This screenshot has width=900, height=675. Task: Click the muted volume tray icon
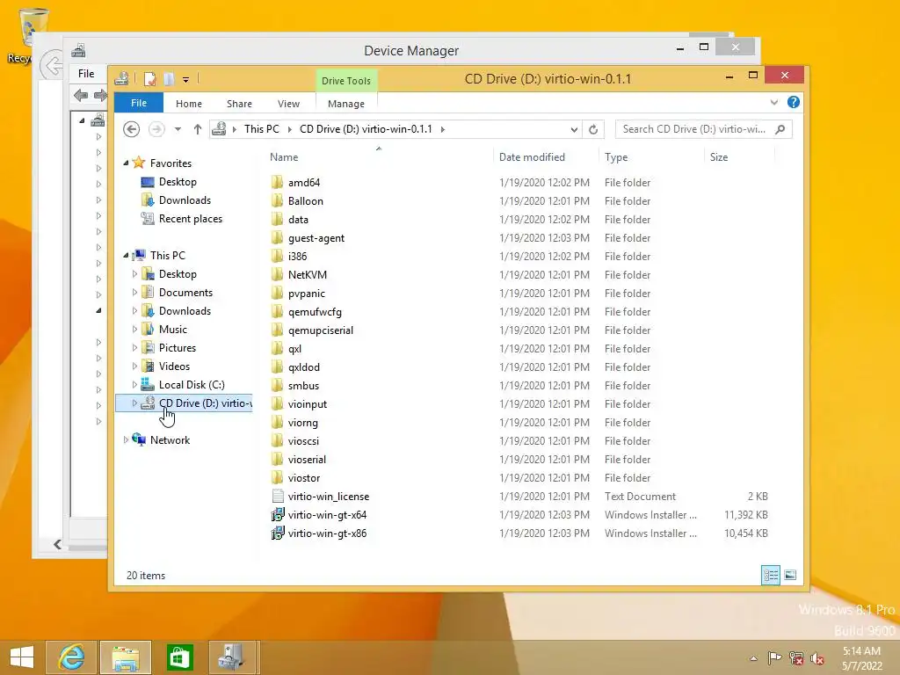click(817, 657)
